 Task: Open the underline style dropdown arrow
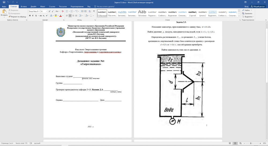pyautogui.click(x=38, y=16)
